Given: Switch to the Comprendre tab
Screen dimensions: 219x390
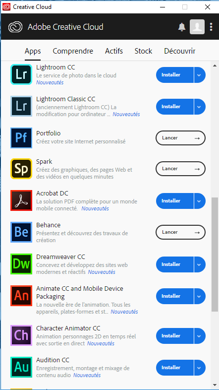Looking at the screenshot, I should coord(73,51).
